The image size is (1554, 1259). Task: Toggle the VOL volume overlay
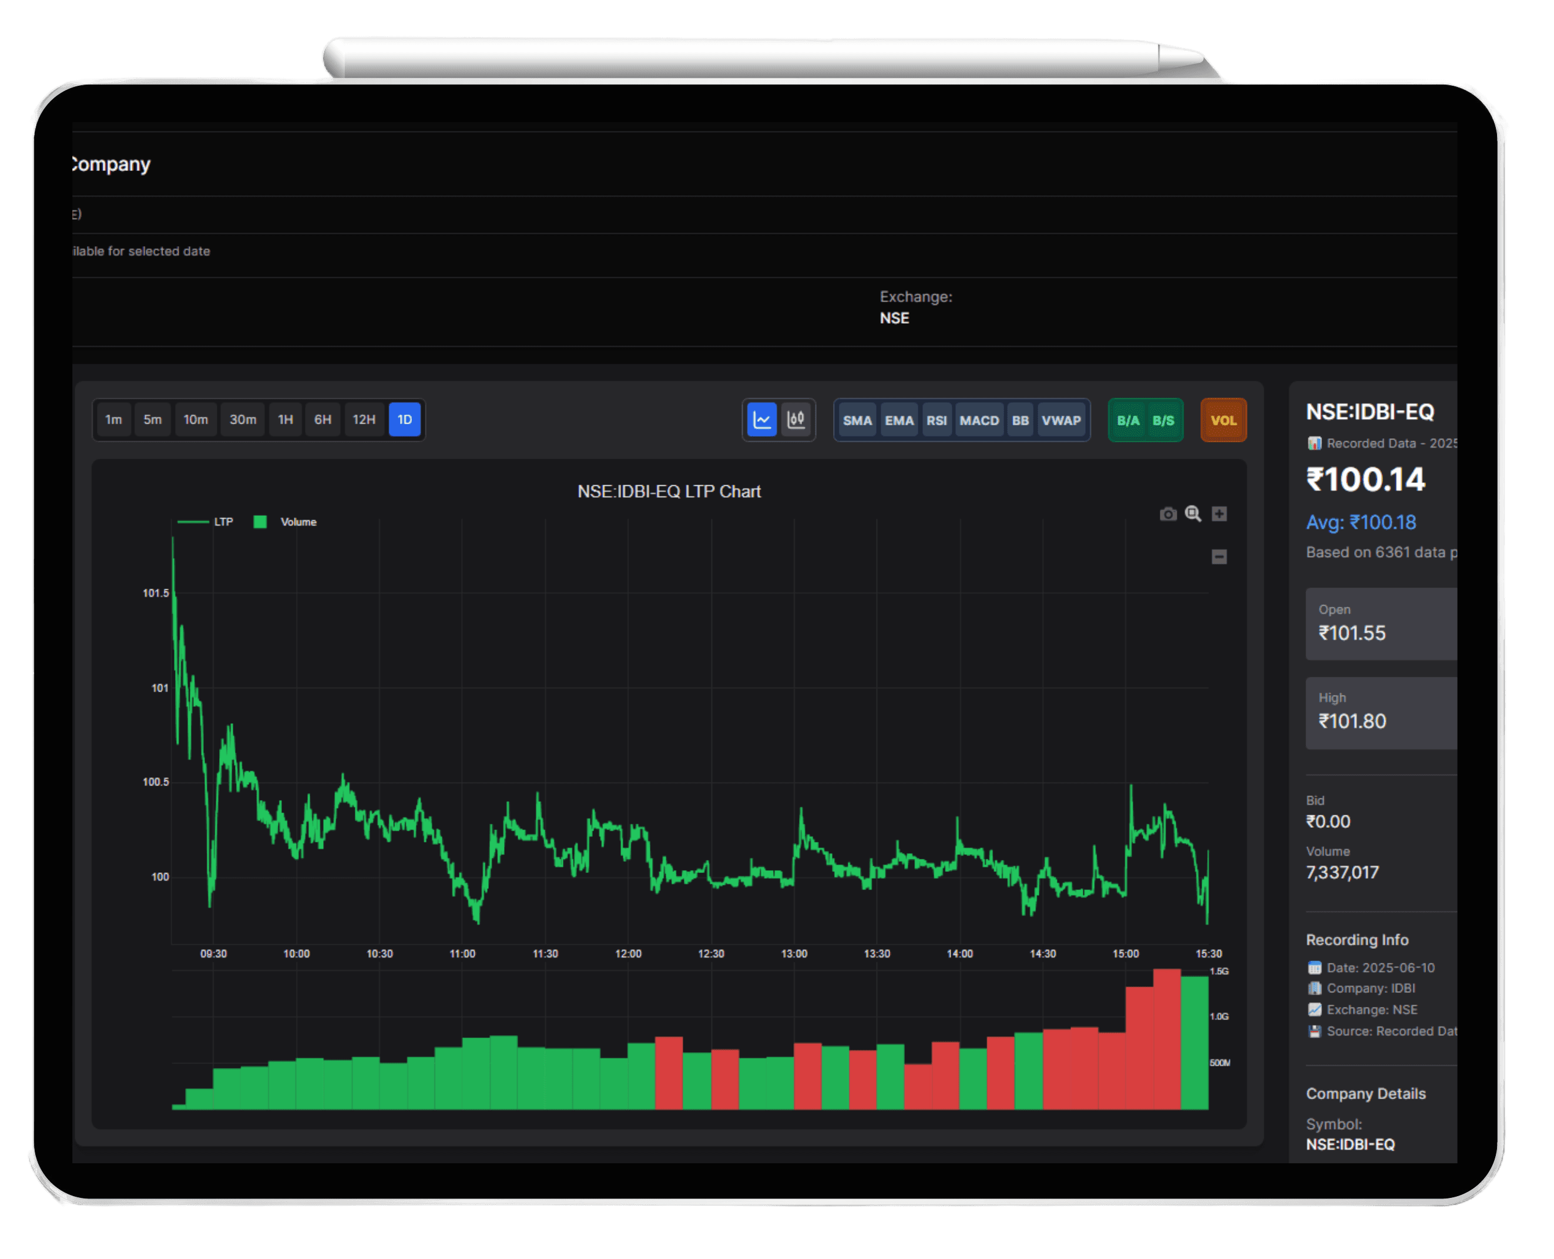click(1223, 420)
